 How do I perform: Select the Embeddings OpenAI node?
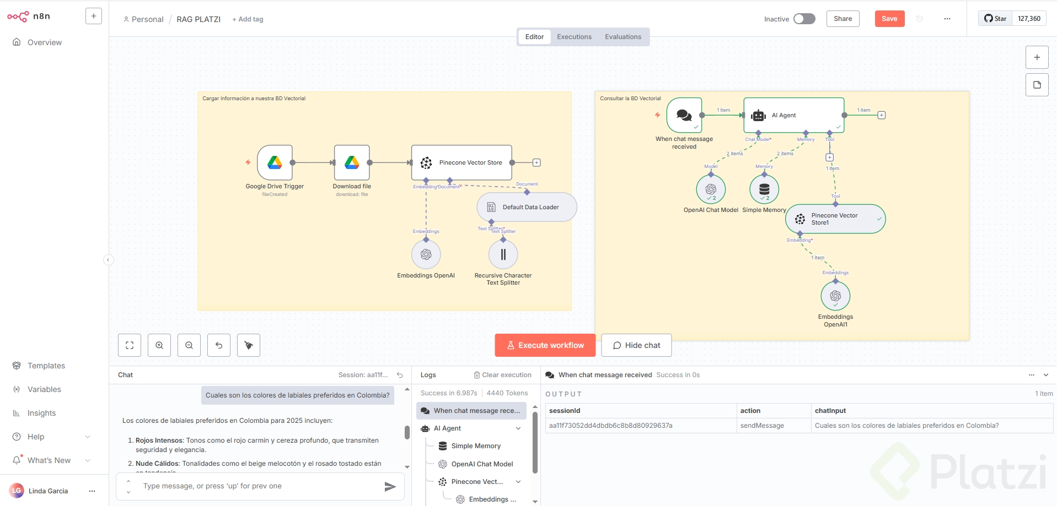pos(426,254)
